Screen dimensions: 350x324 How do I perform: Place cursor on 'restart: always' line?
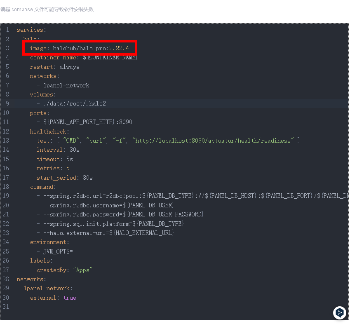[x=54, y=67]
